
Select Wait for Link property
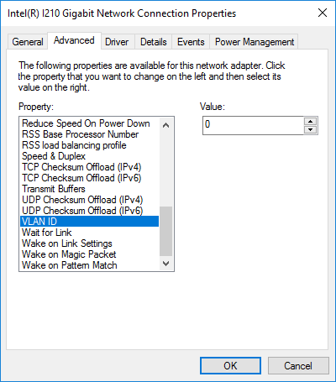(90, 233)
